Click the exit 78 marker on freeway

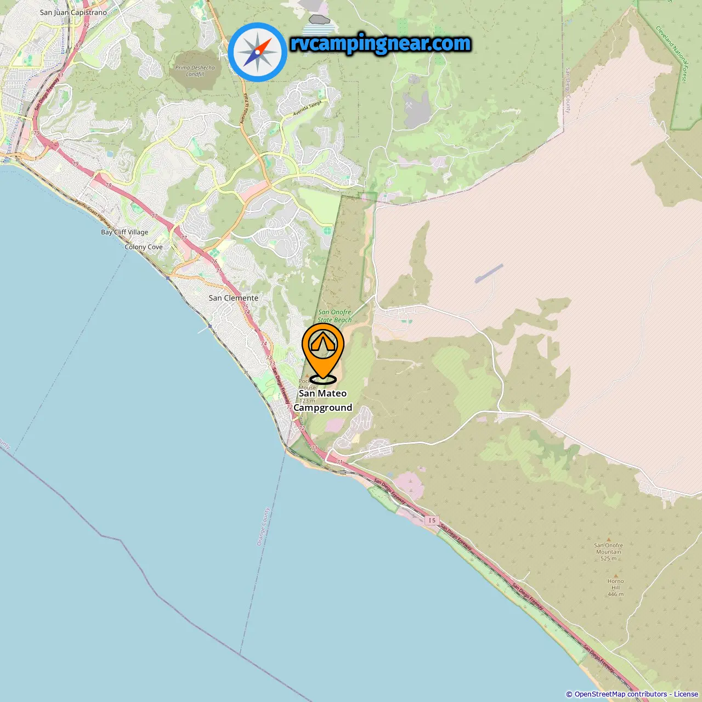click(109, 185)
